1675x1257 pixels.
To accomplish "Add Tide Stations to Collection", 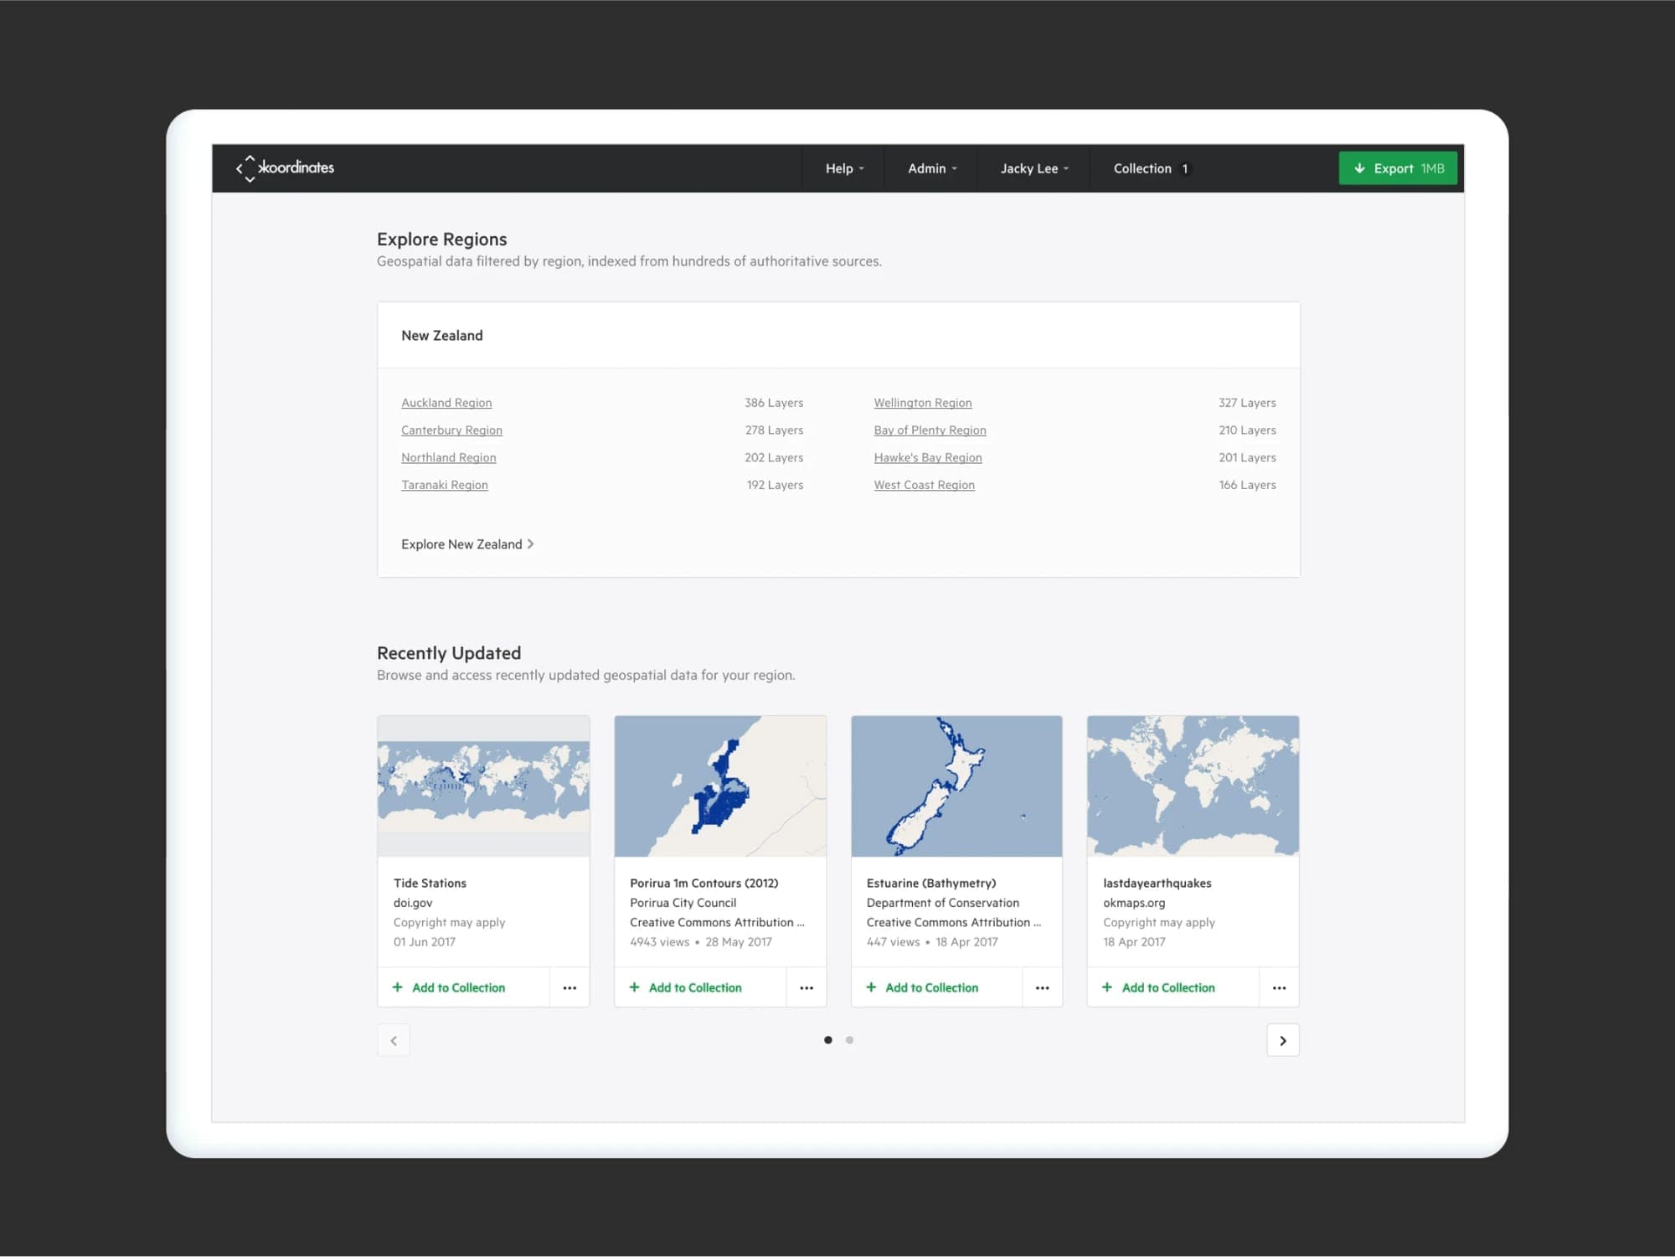I will tap(449, 988).
